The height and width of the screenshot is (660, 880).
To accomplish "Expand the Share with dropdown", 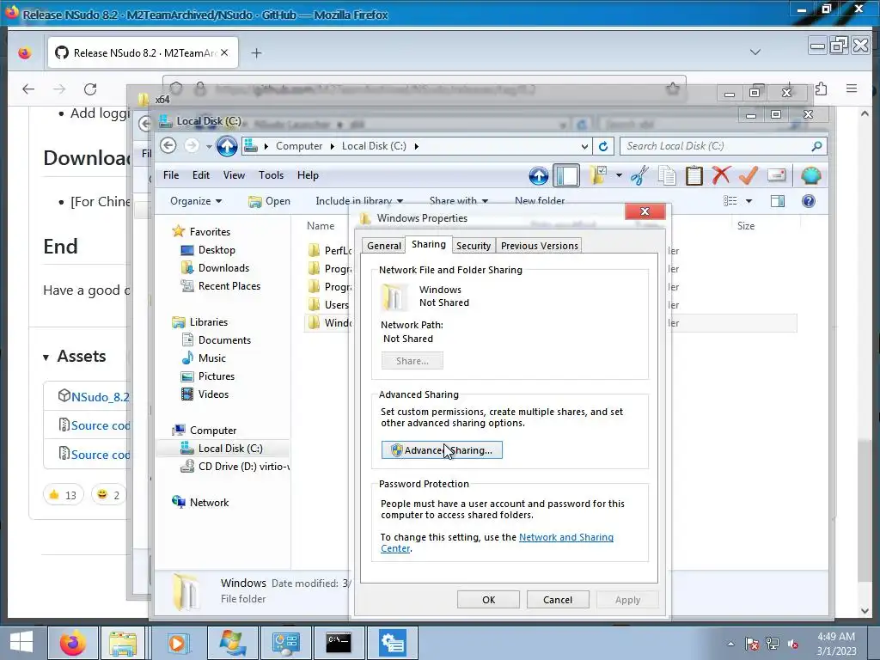I will pyautogui.click(x=459, y=201).
